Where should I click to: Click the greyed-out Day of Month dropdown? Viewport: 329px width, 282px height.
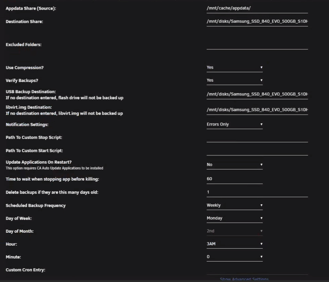tap(234, 231)
